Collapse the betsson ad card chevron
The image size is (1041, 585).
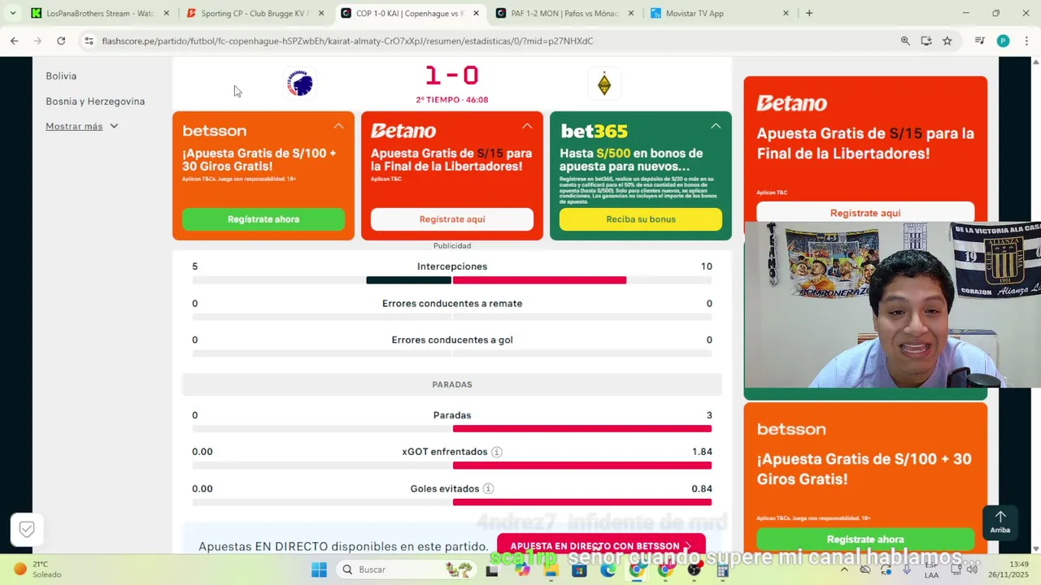[x=338, y=126]
